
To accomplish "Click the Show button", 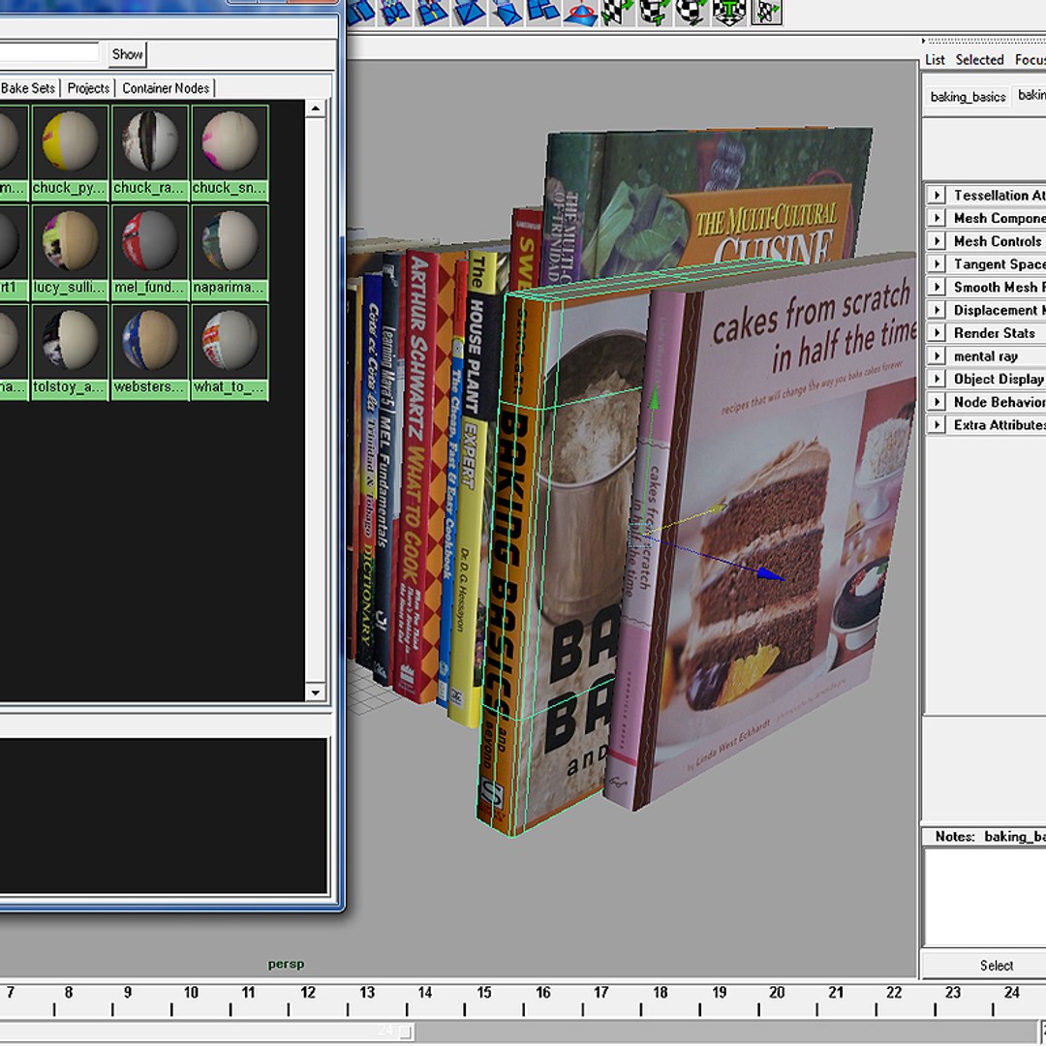I will [x=127, y=54].
